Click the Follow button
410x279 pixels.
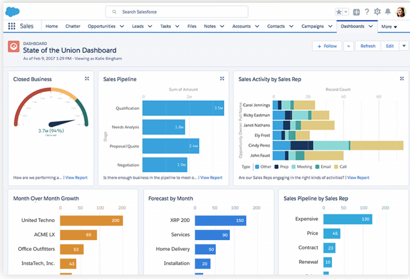coord(327,46)
